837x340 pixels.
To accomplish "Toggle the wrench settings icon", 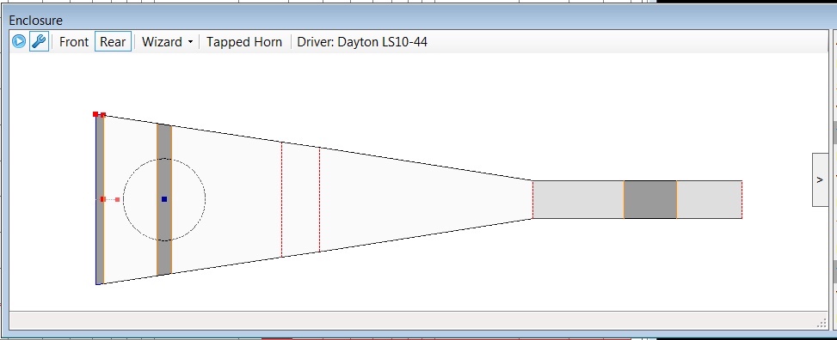I will [39, 41].
